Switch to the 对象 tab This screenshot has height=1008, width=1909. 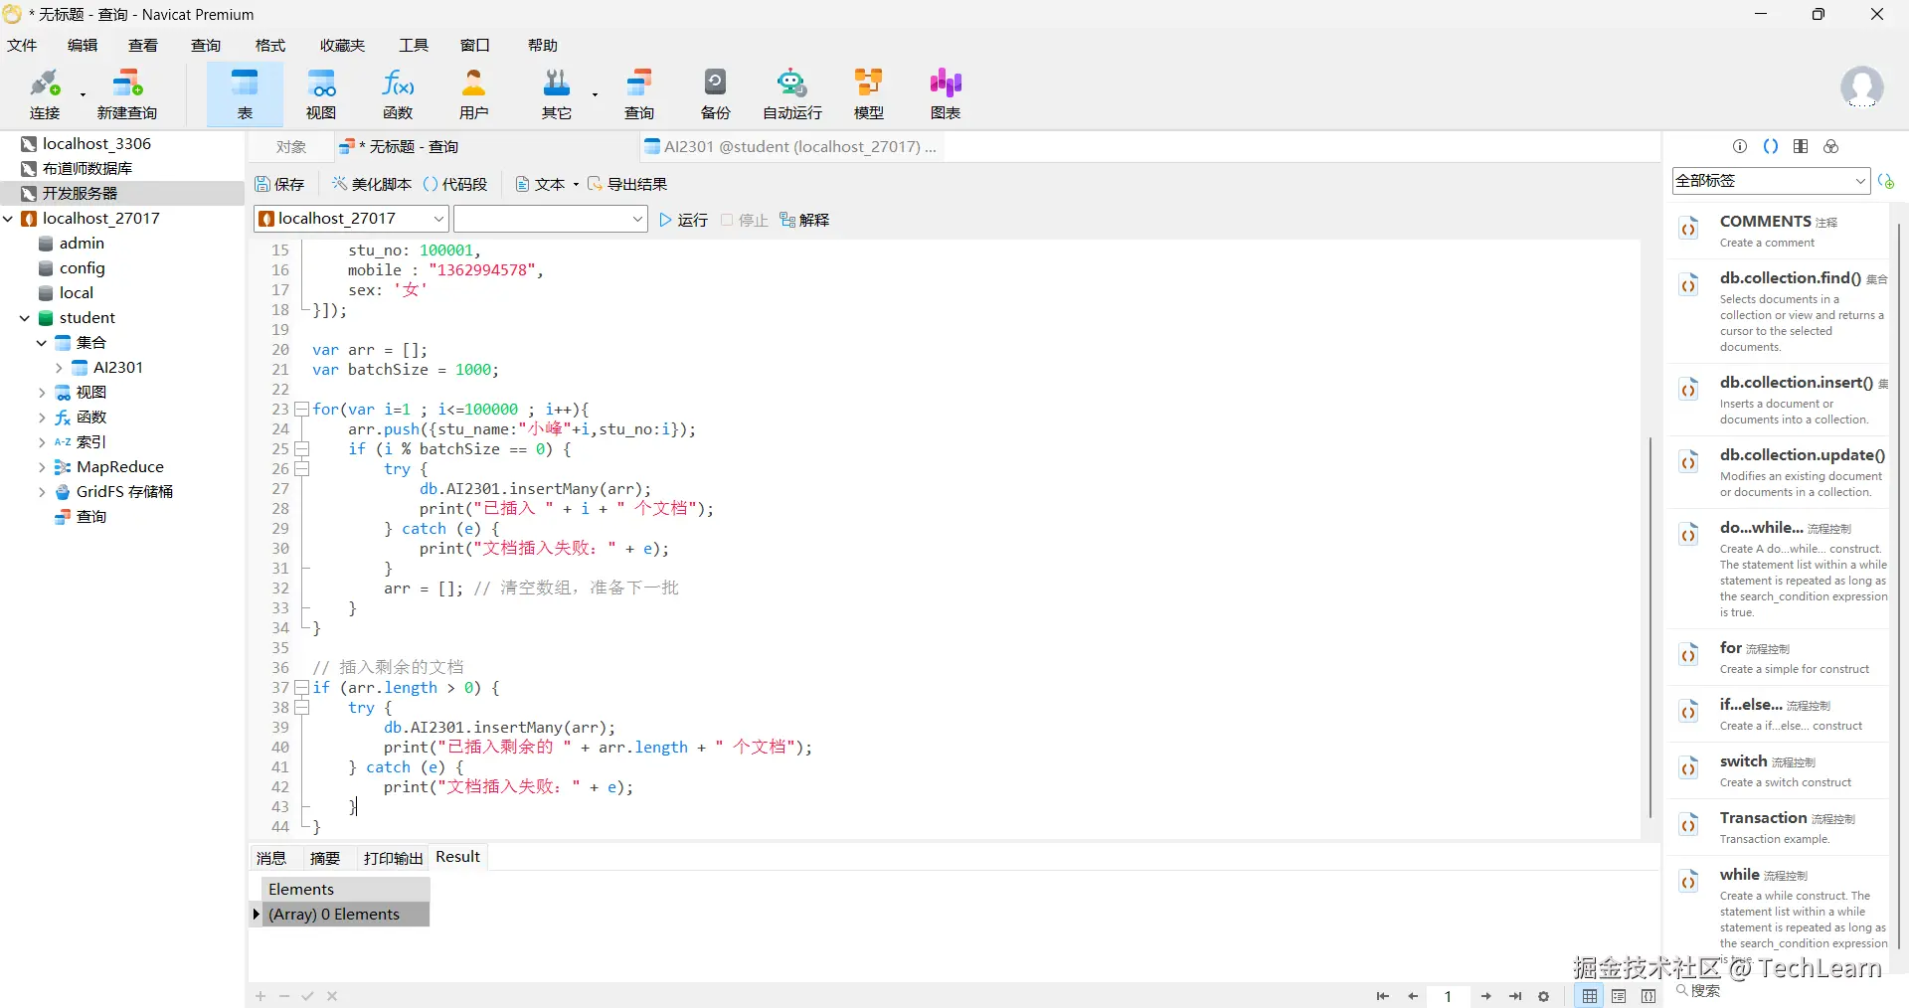click(291, 147)
